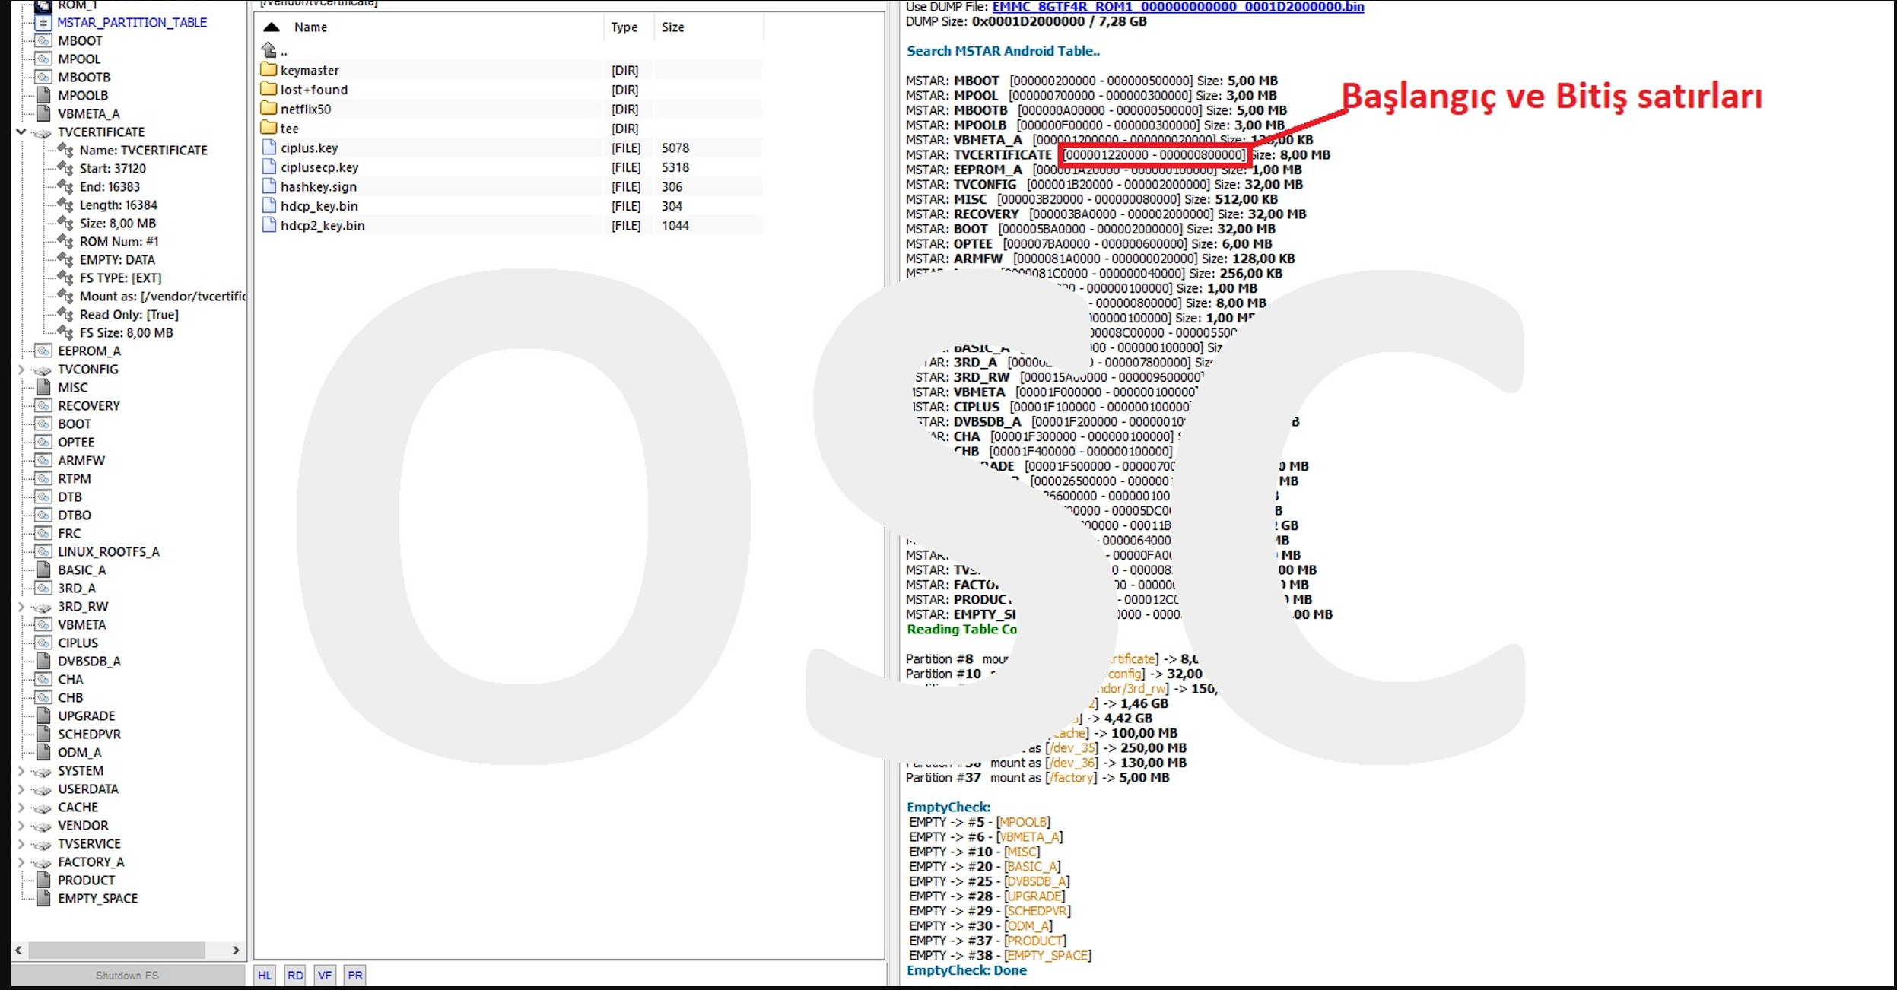1897x990 pixels.
Task: Expand the TVCONFIG tree node
Action: 21,370
